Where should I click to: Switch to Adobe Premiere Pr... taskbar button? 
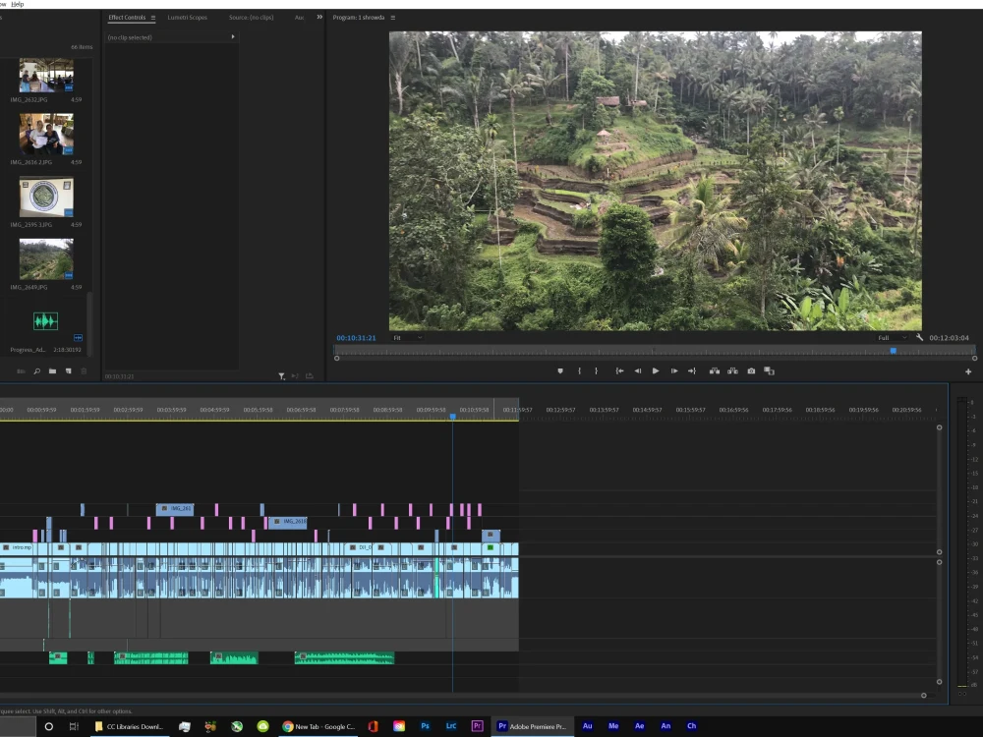pos(532,726)
